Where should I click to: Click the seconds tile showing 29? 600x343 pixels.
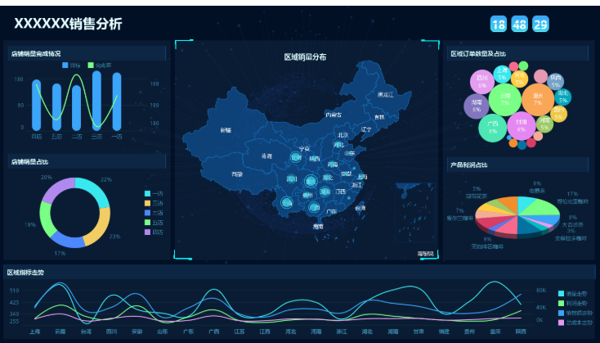click(540, 24)
